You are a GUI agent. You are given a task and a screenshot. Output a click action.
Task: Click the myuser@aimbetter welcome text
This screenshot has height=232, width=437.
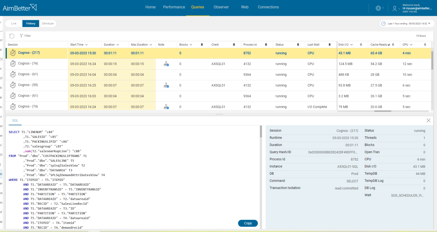point(417,8)
